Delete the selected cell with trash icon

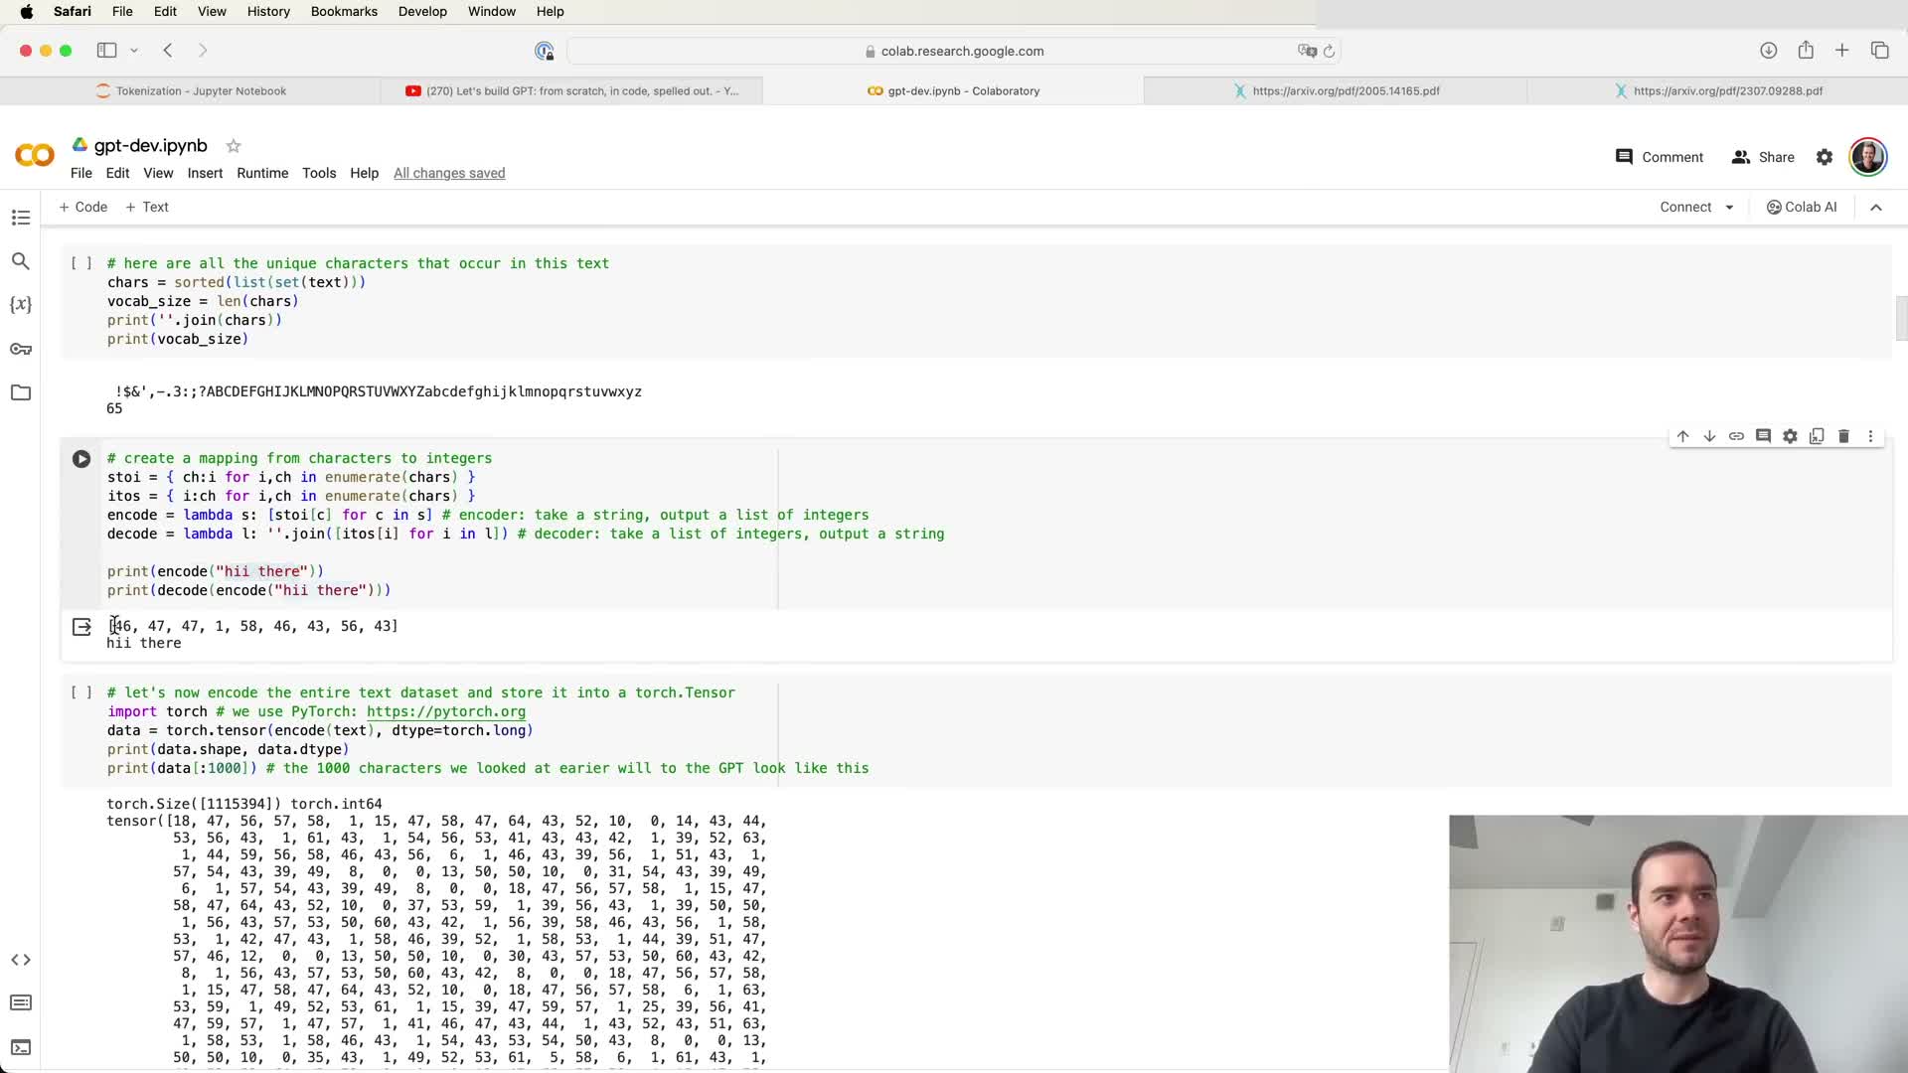tap(1843, 436)
